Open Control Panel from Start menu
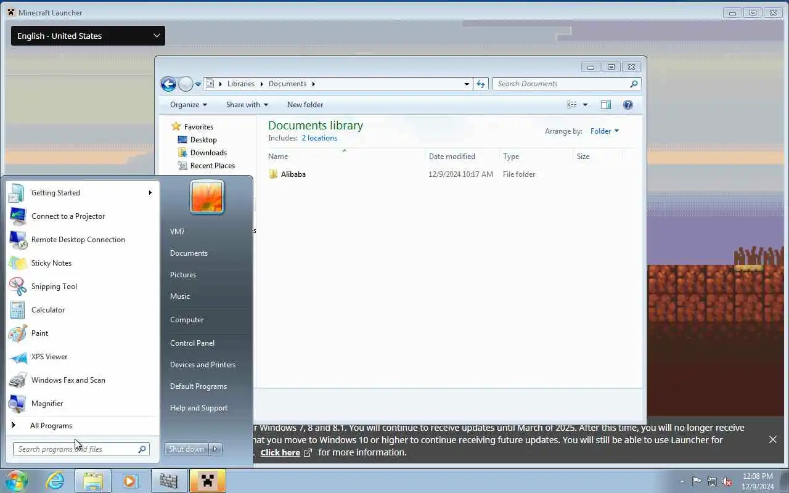Viewport: 789px width, 493px height. [x=192, y=343]
